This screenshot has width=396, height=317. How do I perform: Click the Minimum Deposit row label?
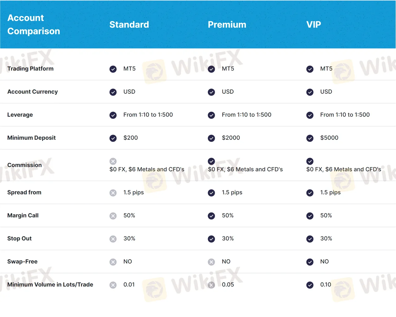(31, 138)
